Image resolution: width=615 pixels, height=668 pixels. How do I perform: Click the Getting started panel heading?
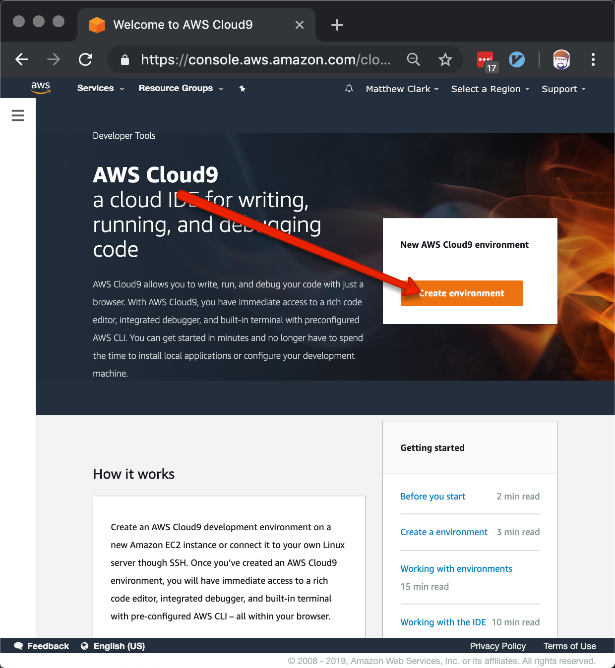click(432, 448)
